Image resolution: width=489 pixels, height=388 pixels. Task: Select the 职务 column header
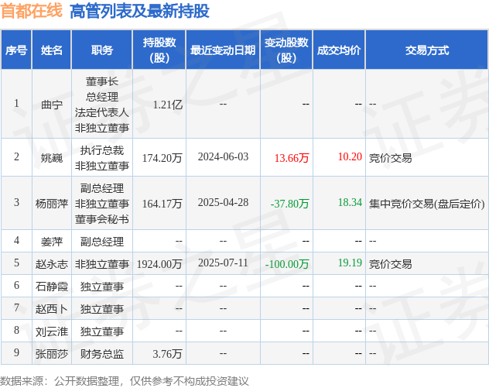102,50
